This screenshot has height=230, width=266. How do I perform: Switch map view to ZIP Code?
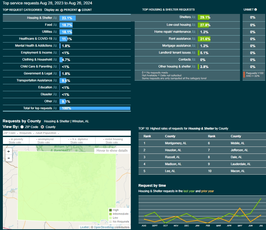[x=22, y=127]
